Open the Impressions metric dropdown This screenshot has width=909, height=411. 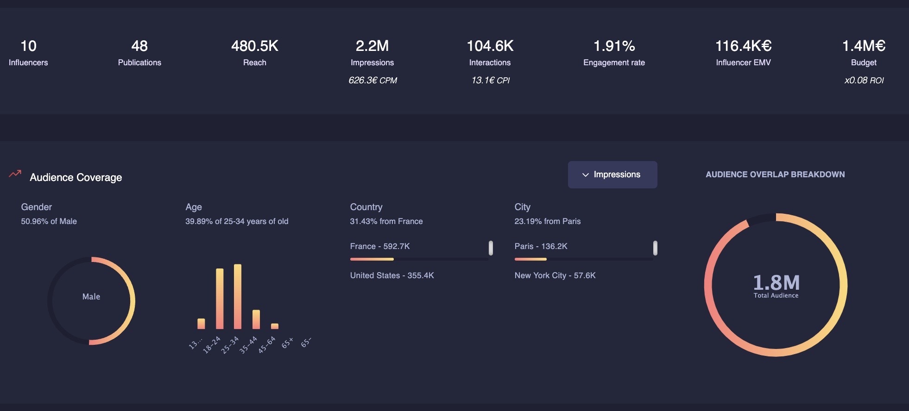pos(612,174)
